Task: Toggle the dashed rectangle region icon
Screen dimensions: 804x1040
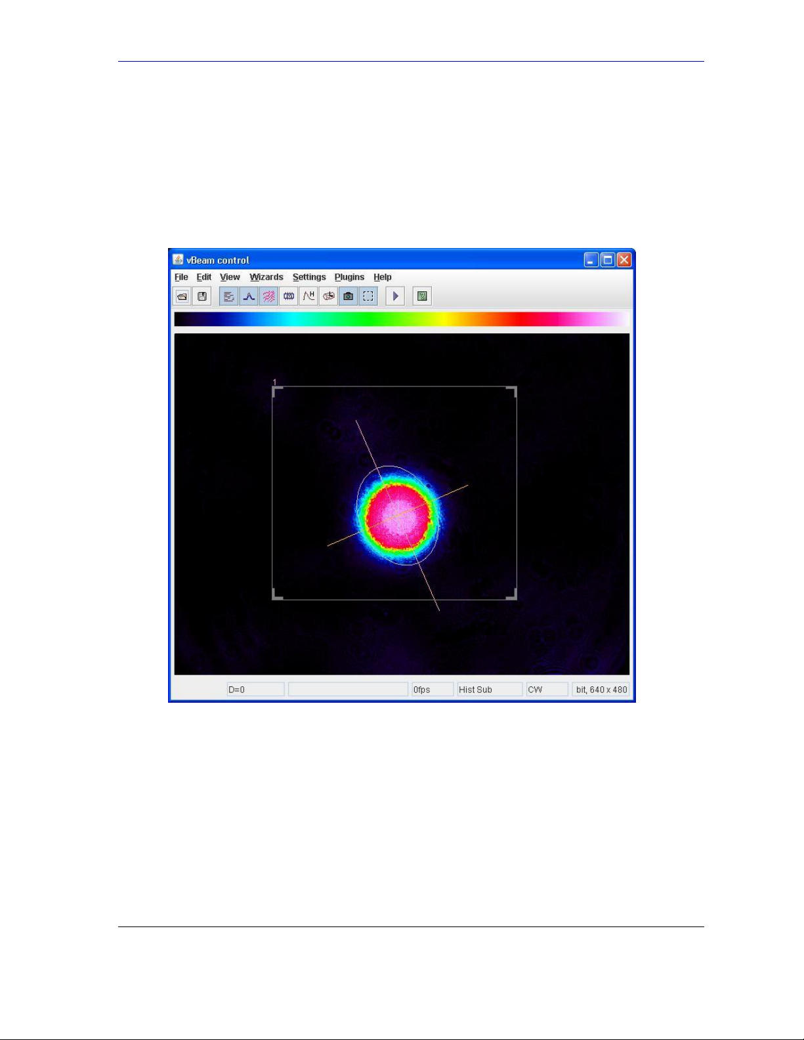Action: (368, 297)
